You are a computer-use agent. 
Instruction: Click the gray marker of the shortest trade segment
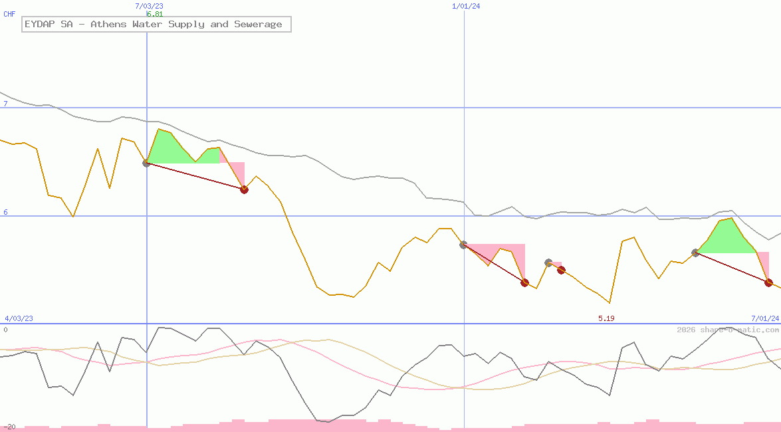(x=548, y=263)
